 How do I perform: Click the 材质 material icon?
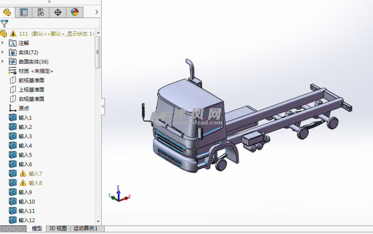(x=13, y=71)
